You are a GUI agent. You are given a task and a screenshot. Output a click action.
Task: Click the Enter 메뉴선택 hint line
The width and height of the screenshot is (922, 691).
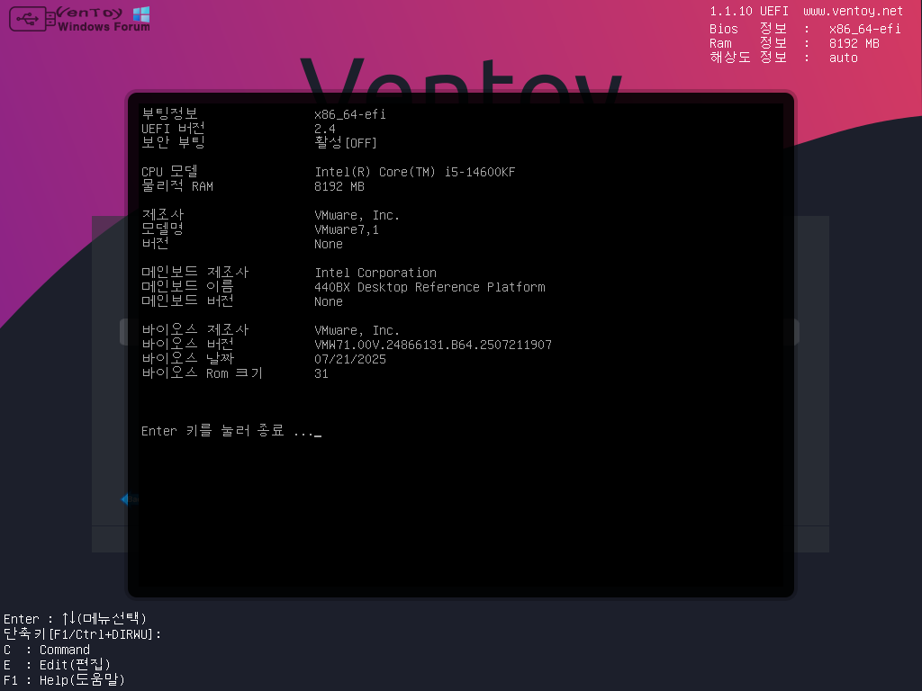75,619
